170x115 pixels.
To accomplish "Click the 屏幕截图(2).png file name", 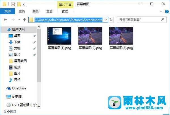I will click(90, 48).
